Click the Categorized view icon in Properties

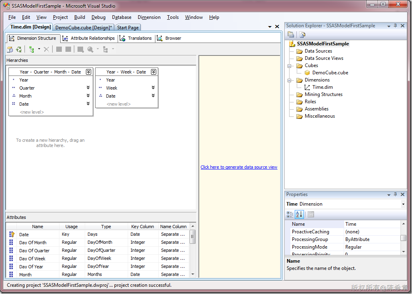click(290, 214)
